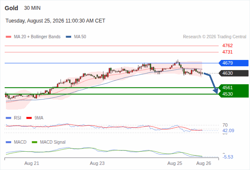
Task: Click the Research Trading Central copyright text
Action: click(x=214, y=37)
